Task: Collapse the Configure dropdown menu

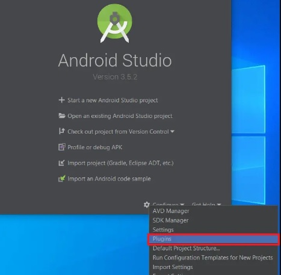Action: (168, 205)
